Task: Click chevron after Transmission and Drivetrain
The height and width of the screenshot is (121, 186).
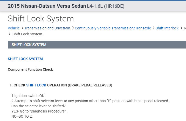Action: click(x=73, y=28)
